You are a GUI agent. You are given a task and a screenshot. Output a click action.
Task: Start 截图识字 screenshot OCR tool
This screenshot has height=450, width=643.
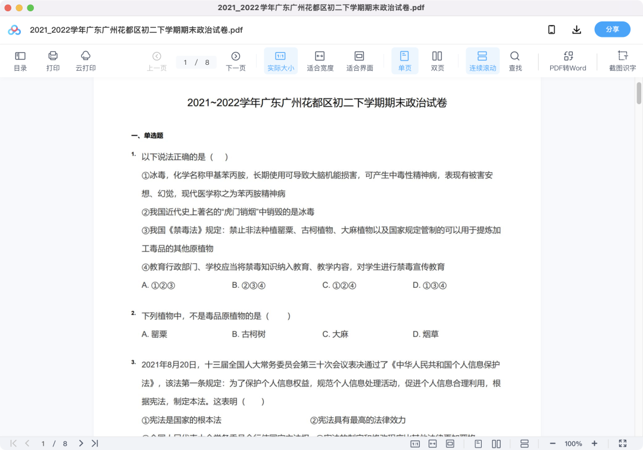[x=622, y=61]
